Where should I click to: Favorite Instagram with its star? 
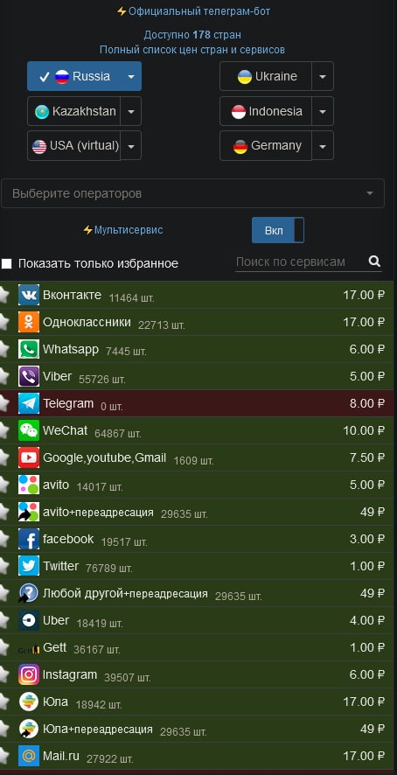[x=4, y=674]
